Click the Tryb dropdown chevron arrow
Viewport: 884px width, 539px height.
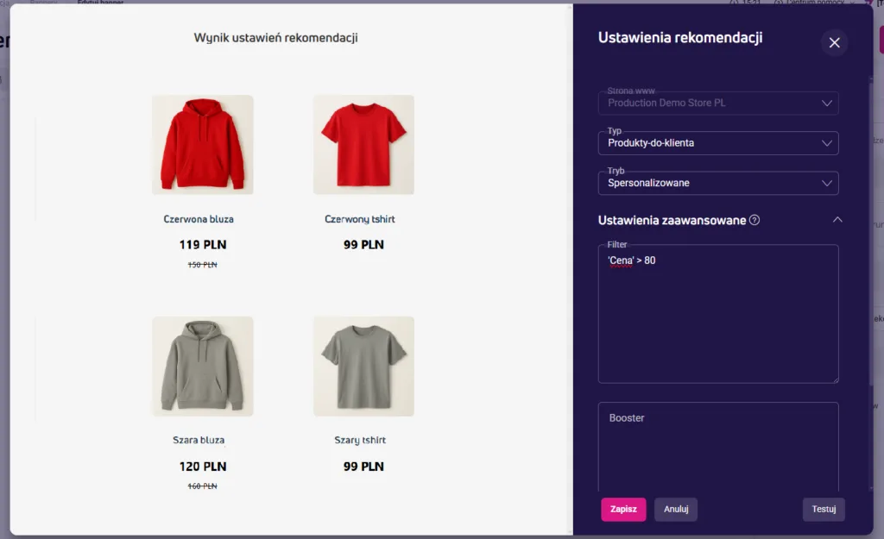coord(826,183)
